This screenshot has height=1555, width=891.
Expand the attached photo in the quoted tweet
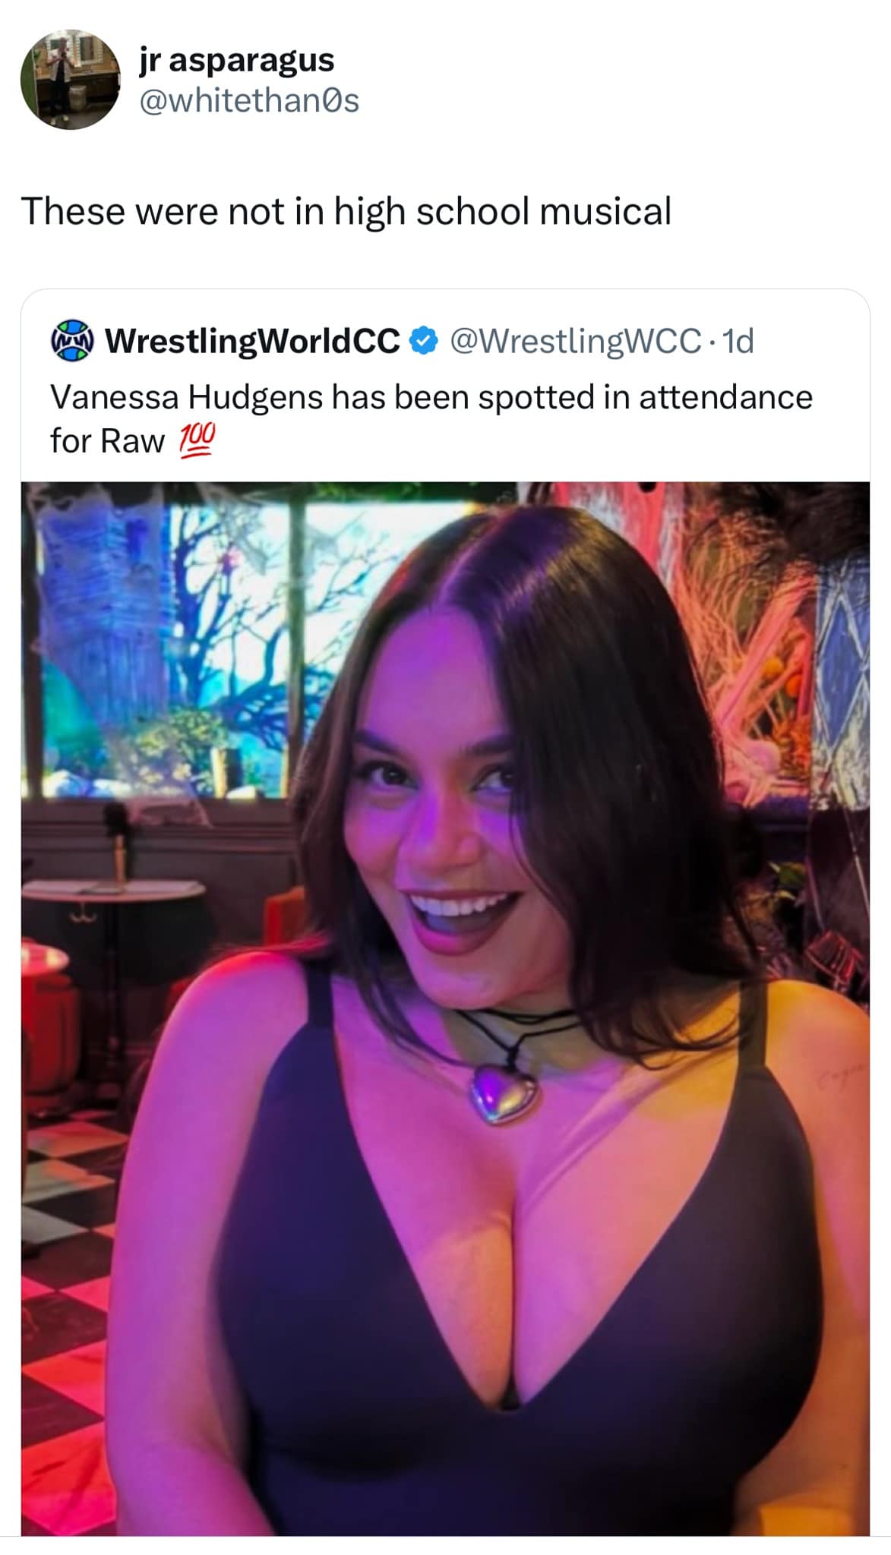(445, 1009)
